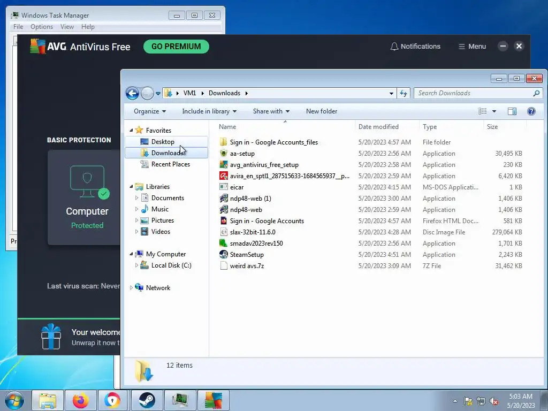Screen dimensions: 548x411
Task: Select the slax-32bit-11.6.0 disc image icon
Action: tap(224, 232)
